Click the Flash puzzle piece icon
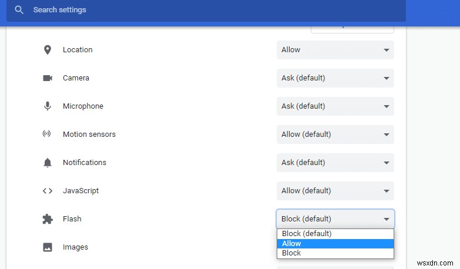 click(x=48, y=219)
